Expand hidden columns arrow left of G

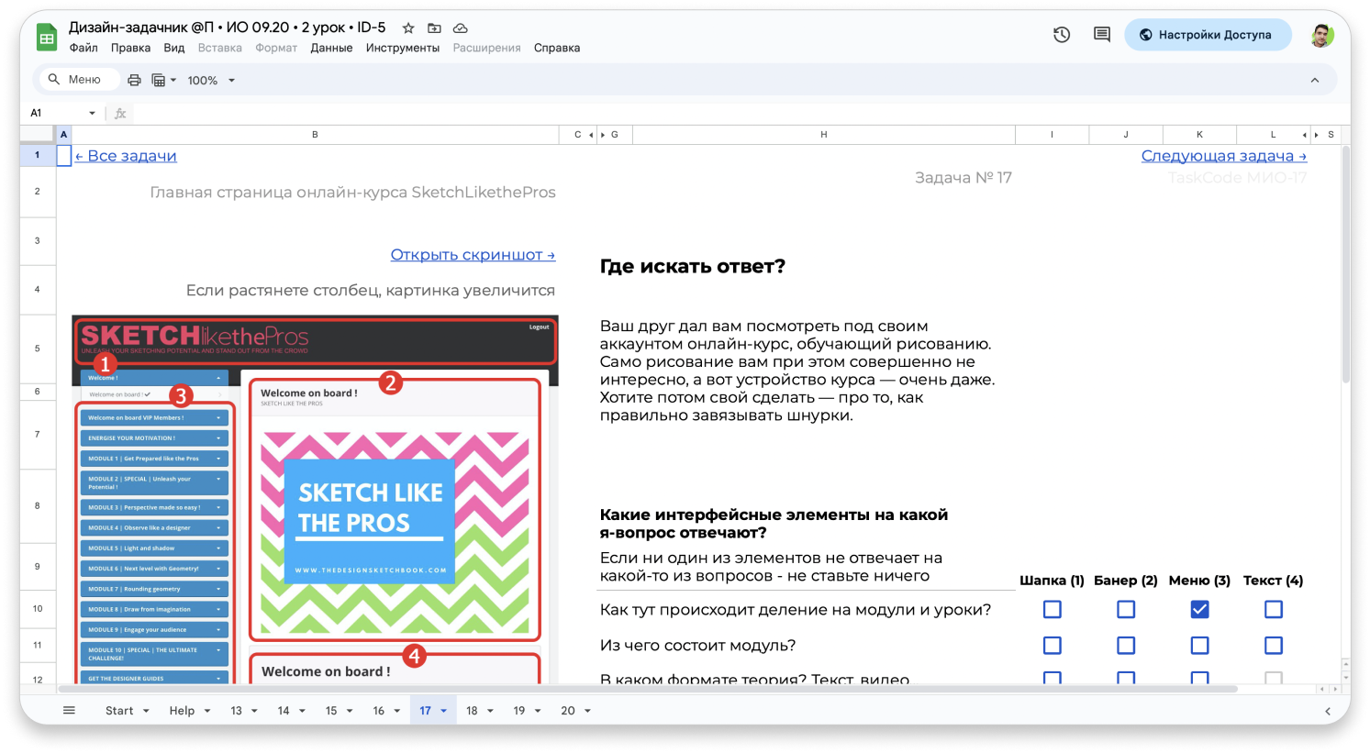click(x=603, y=135)
